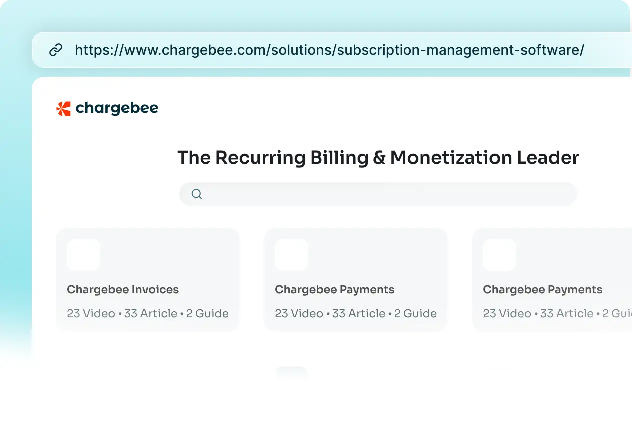Screen dimensions: 632x432
Task: Click the magnifier icon in search box
Action: pos(197,194)
